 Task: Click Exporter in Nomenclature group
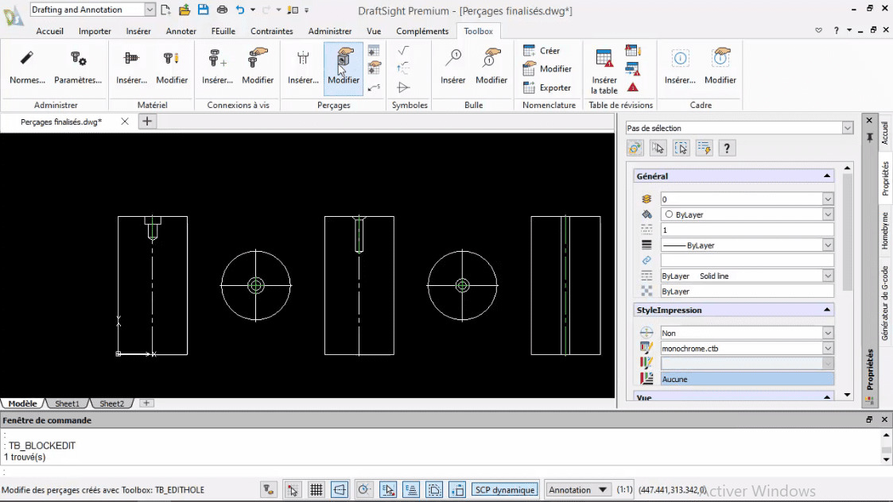tap(547, 87)
